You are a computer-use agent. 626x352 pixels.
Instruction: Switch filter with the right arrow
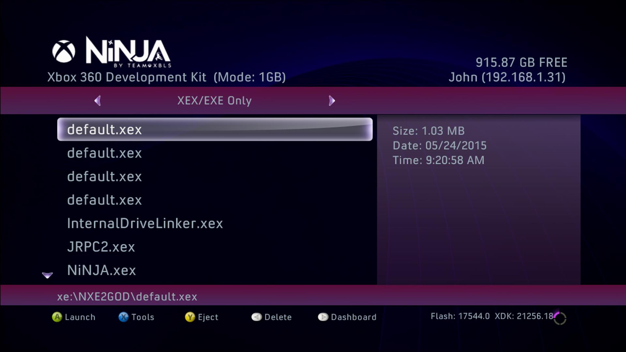(x=332, y=101)
